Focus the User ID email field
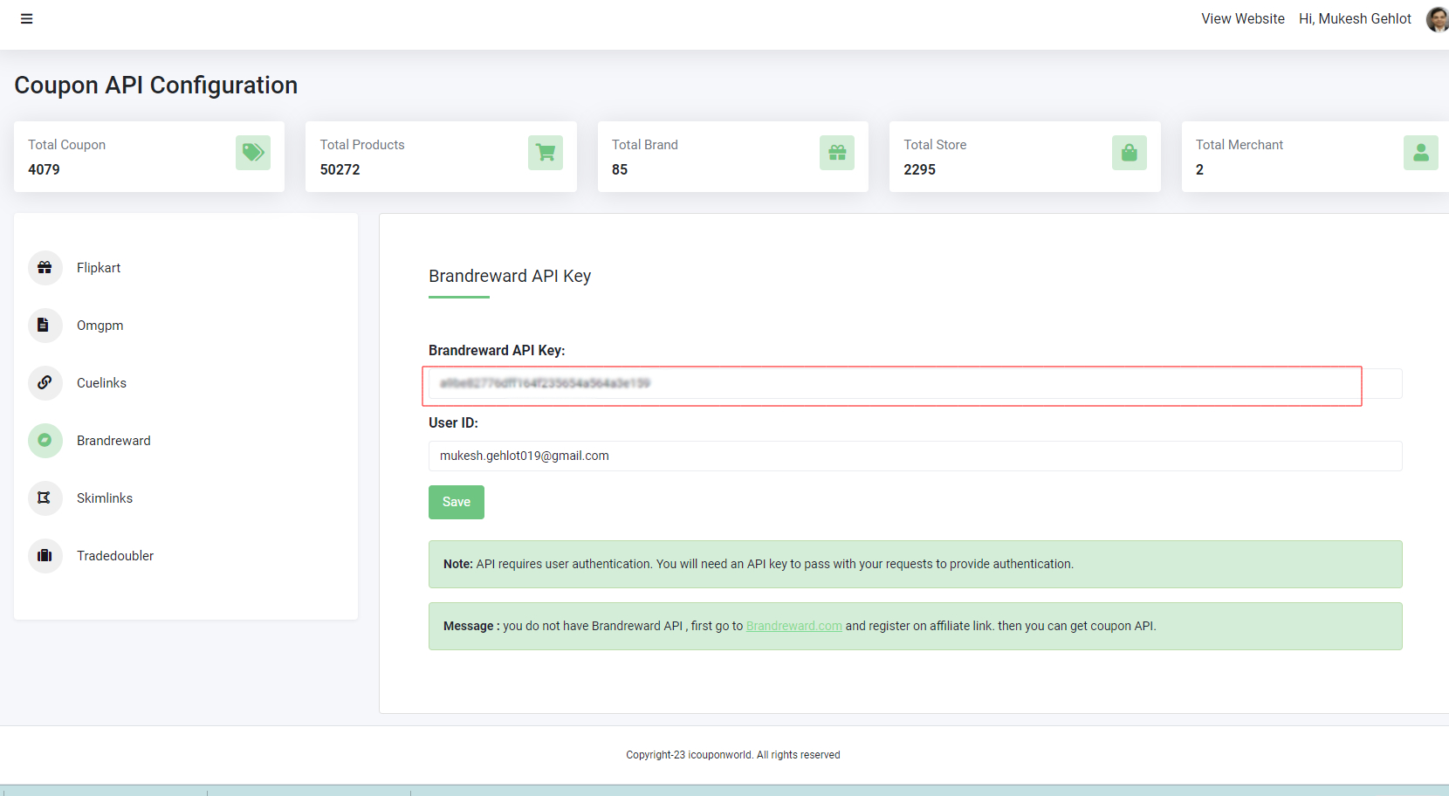Image resolution: width=1449 pixels, height=796 pixels. (915, 456)
